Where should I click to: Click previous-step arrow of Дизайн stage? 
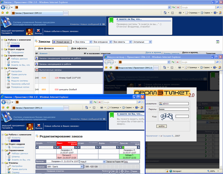click(x=37, y=147)
